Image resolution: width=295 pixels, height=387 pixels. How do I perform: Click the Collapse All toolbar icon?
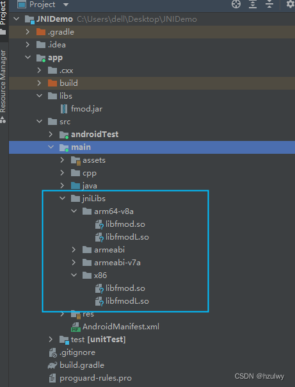click(x=269, y=4)
